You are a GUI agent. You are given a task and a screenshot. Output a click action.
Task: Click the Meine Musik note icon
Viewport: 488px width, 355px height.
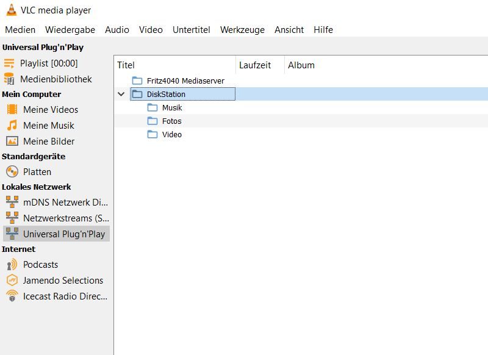pyautogui.click(x=12, y=126)
